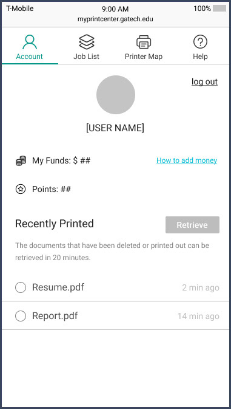Tap the gray profile picture placeholder

116,95
